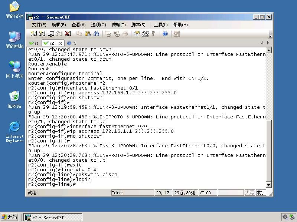Viewport: 297px width, 222px height.
Task: Minimize the SecureCRT window
Action: point(256,17)
